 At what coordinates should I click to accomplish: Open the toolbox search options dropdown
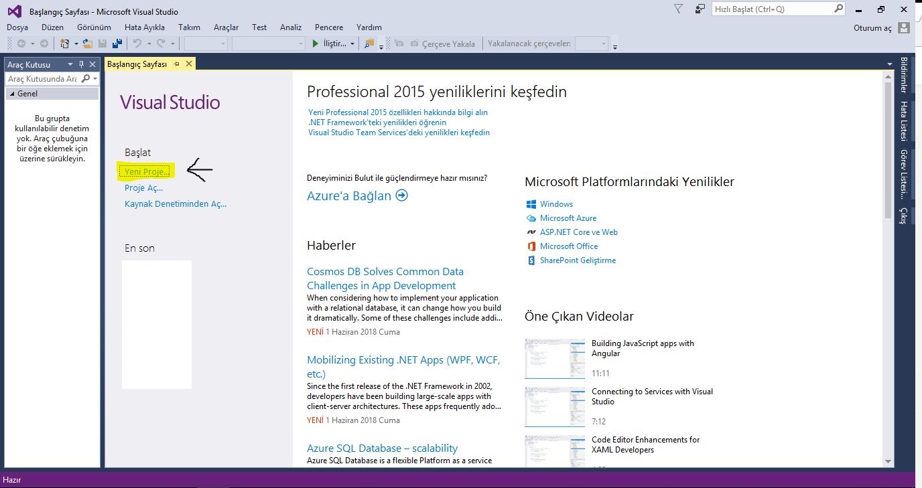click(96, 79)
